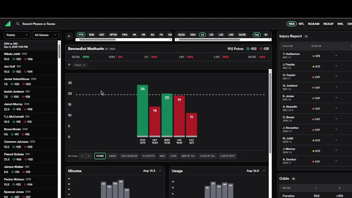Select the PTS stat pill
The height and width of the screenshot is (198, 352).
(x=81, y=35)
